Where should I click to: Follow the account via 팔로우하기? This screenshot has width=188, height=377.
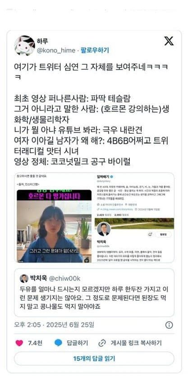point(95,50)
